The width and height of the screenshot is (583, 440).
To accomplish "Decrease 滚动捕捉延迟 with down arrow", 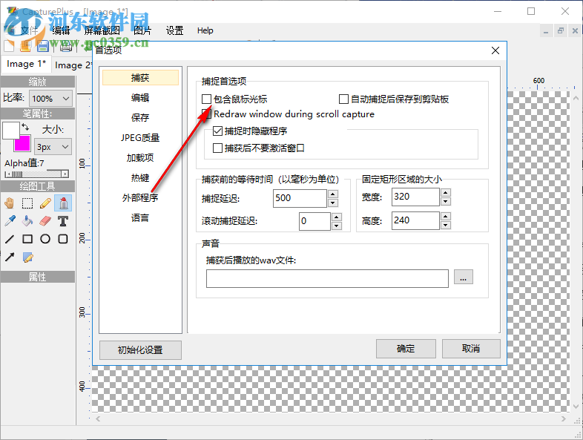I will click(337, 226).
